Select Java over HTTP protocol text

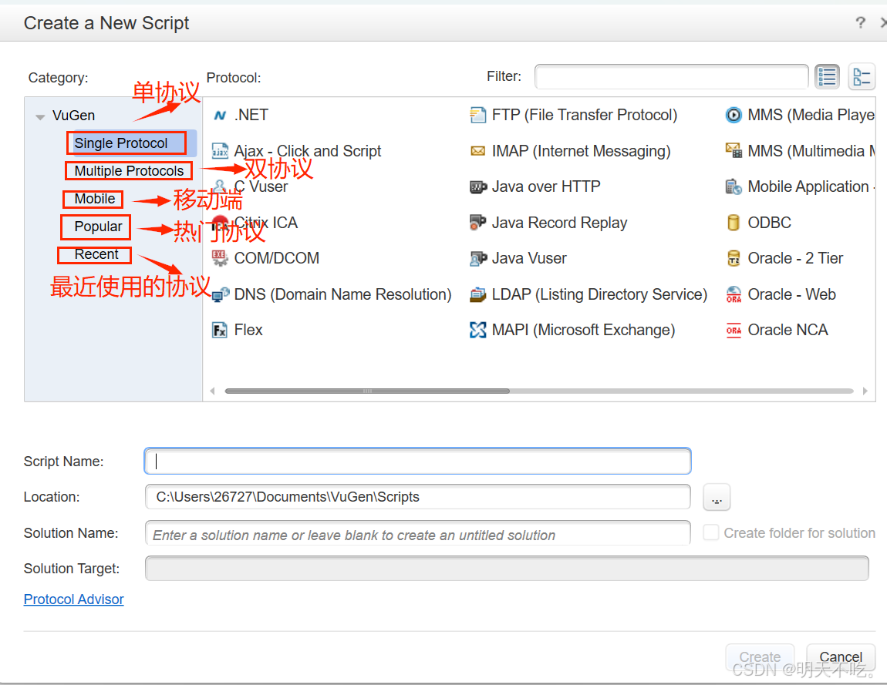546,186
